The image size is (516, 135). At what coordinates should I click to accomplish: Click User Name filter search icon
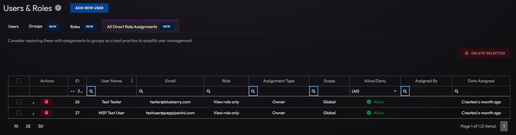tap(91, 91)
